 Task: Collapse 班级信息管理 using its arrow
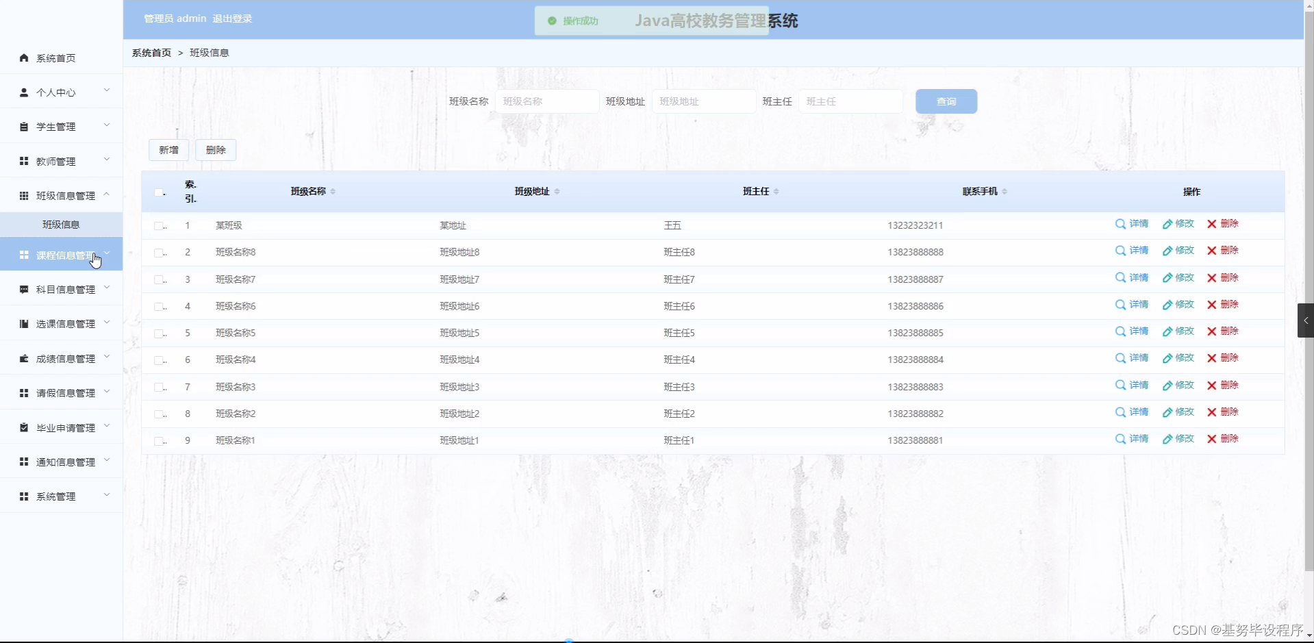point(107,194)
